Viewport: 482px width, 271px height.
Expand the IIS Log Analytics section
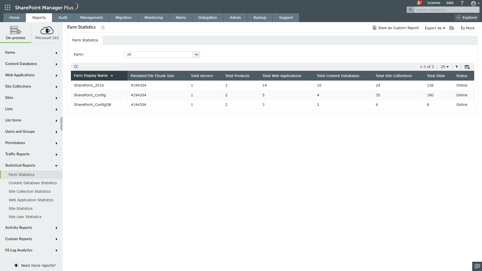[x=31, y=250]
